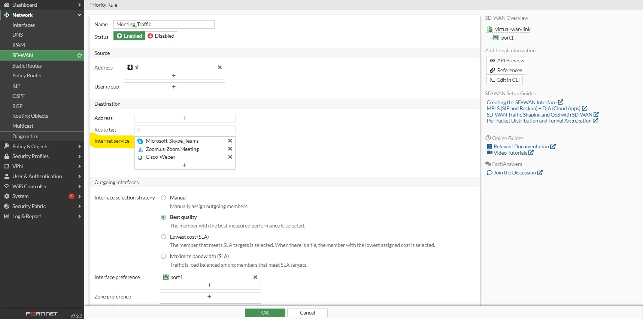Click the Cancel button
643x319 pixels.
click(307, 313)
